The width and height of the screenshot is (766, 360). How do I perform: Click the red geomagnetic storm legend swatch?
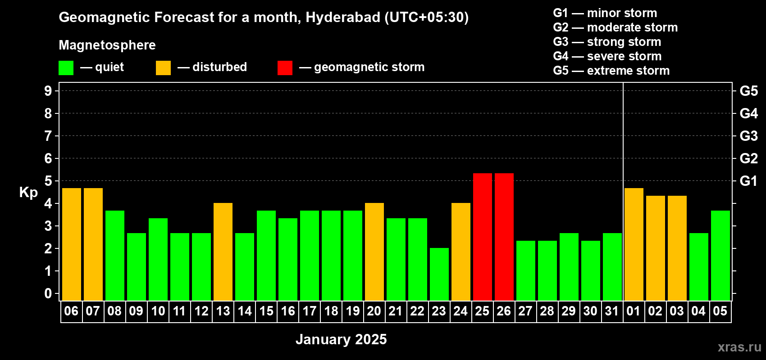tap(285, 68)
